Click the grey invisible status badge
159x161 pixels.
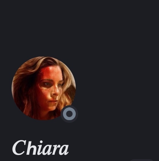tap(69, 114)
